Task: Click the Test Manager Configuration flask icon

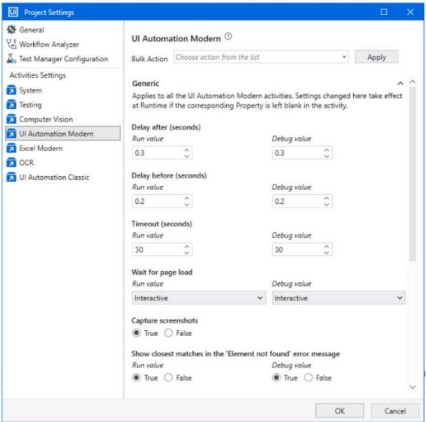Action: coord(11,59)
